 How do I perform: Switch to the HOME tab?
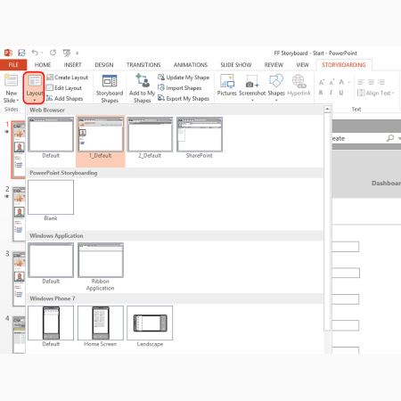tap(43, 65)
